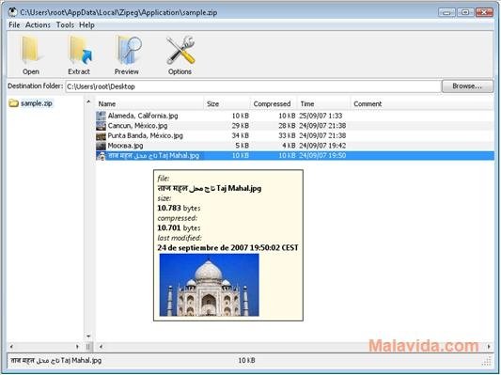The width and height of the screenshot is (501, 375).
Task: Click the Taj Mahal preview image in tooltip
Action: [209, 285]
